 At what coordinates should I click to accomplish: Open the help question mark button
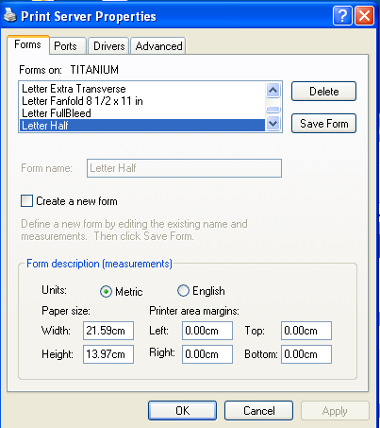342,15
